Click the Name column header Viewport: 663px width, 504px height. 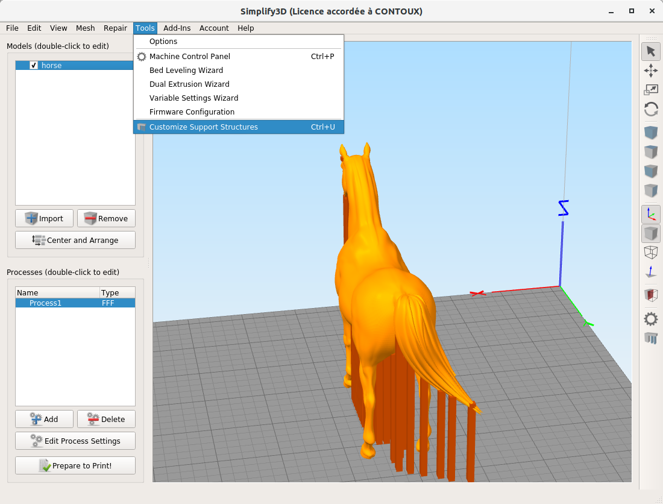coord(57,292)
